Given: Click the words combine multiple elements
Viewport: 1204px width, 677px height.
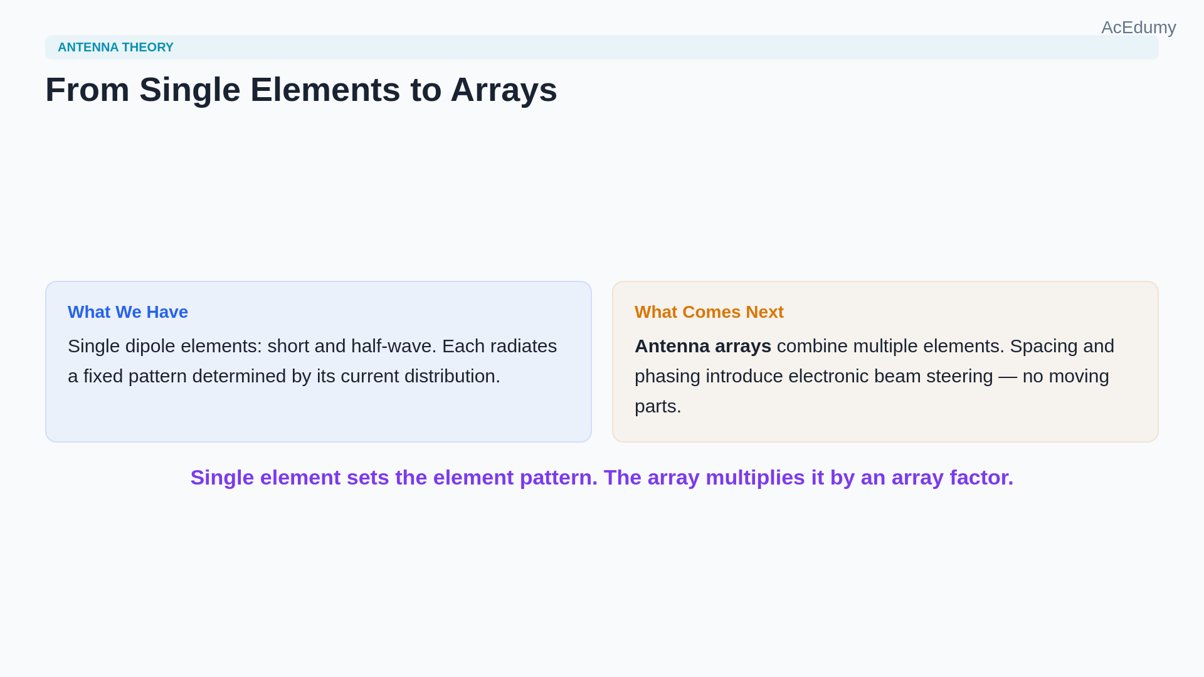Looking at the screenshot, I should [x=890, y=346].
